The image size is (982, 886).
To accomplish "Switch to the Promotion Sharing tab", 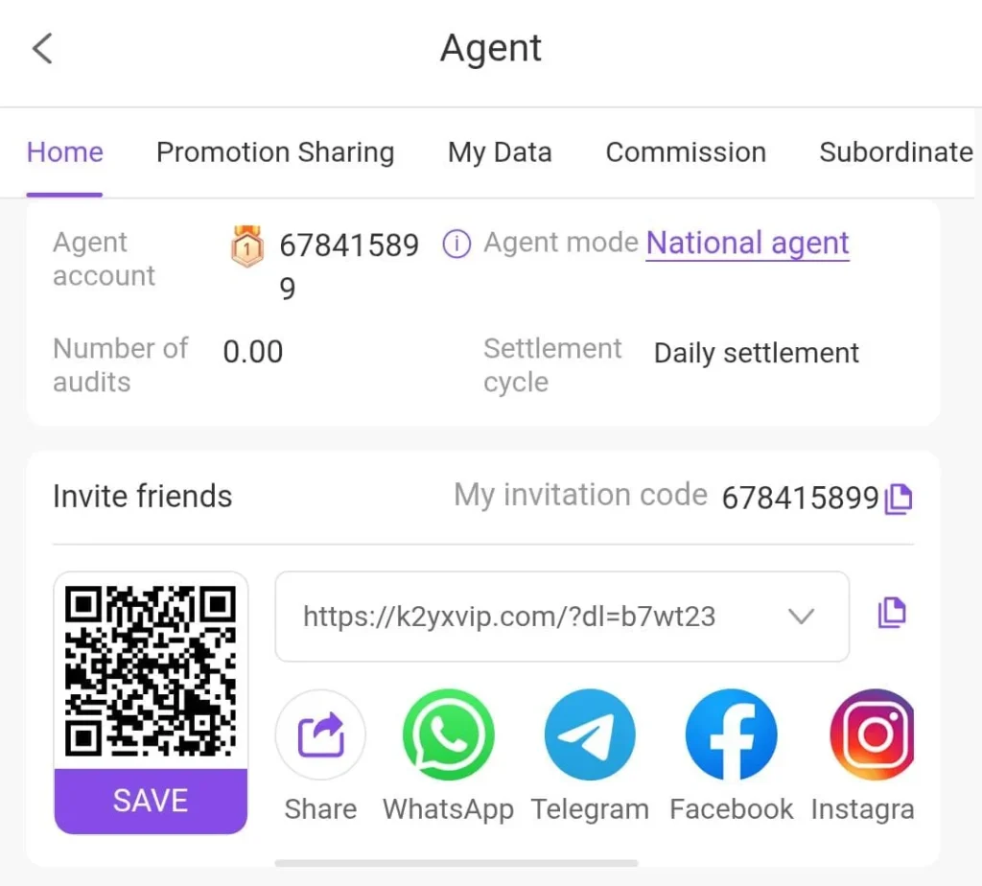I will tap(275, 152).
